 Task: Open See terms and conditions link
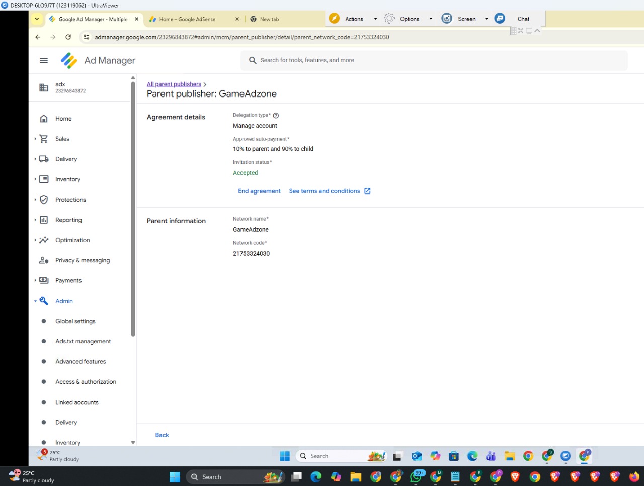[x=325, y=191]
